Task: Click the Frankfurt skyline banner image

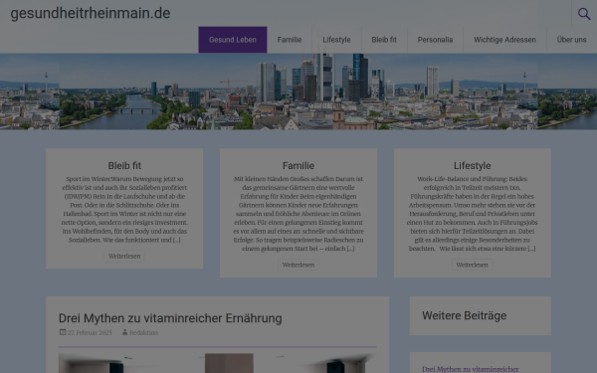Action: click(x=298, y=92)
